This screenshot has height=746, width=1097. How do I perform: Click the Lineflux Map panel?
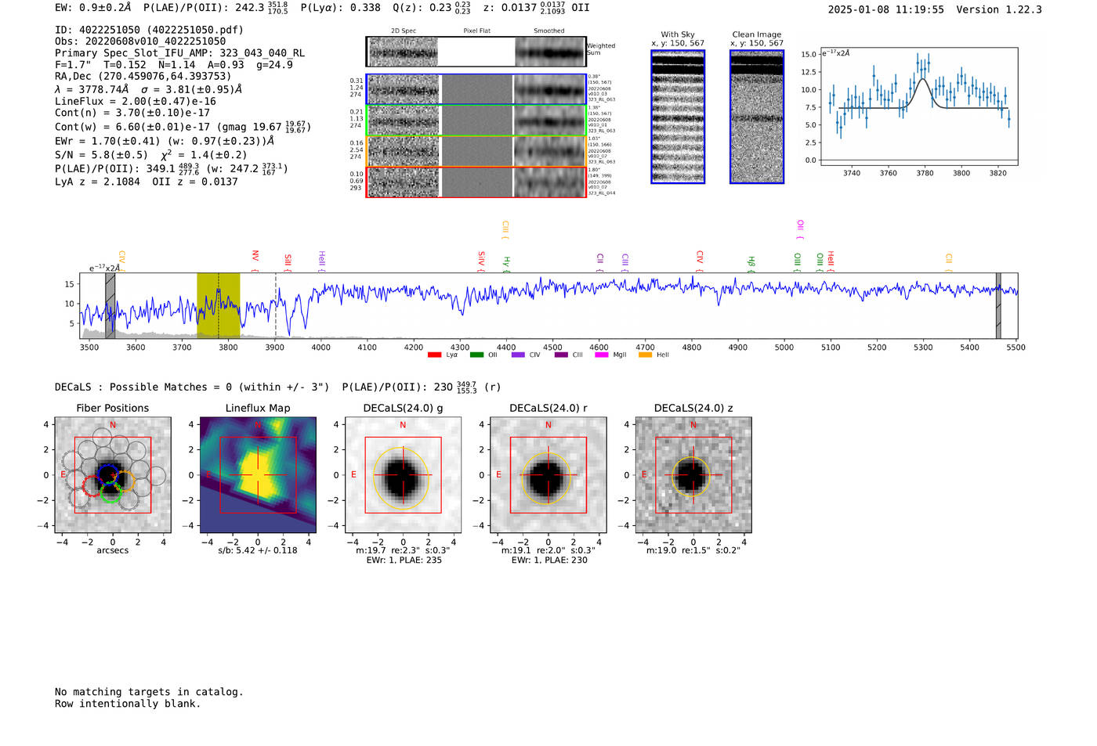coord(258,474)
